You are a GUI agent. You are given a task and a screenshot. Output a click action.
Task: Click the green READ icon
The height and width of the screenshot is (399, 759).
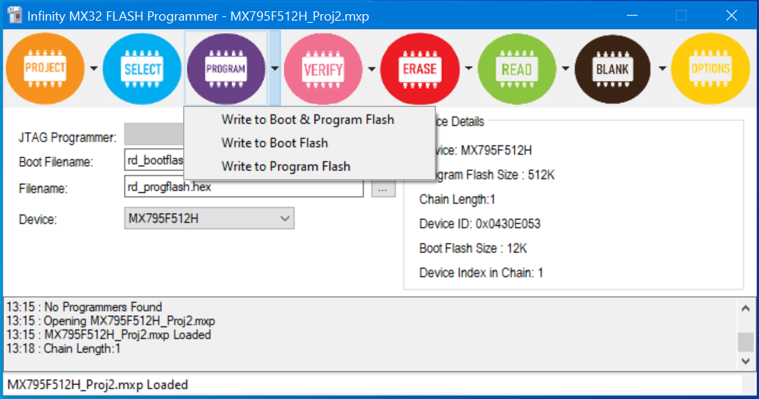[517, 69]
